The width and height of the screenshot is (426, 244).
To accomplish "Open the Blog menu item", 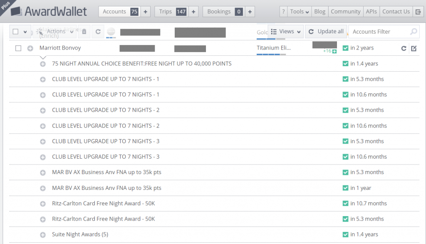I will (x=319, y=12).
